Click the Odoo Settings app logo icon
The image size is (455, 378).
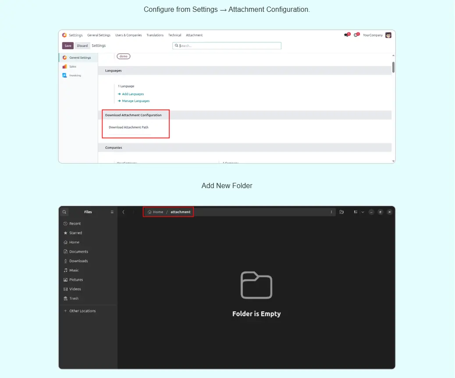[x=64, y=35]
